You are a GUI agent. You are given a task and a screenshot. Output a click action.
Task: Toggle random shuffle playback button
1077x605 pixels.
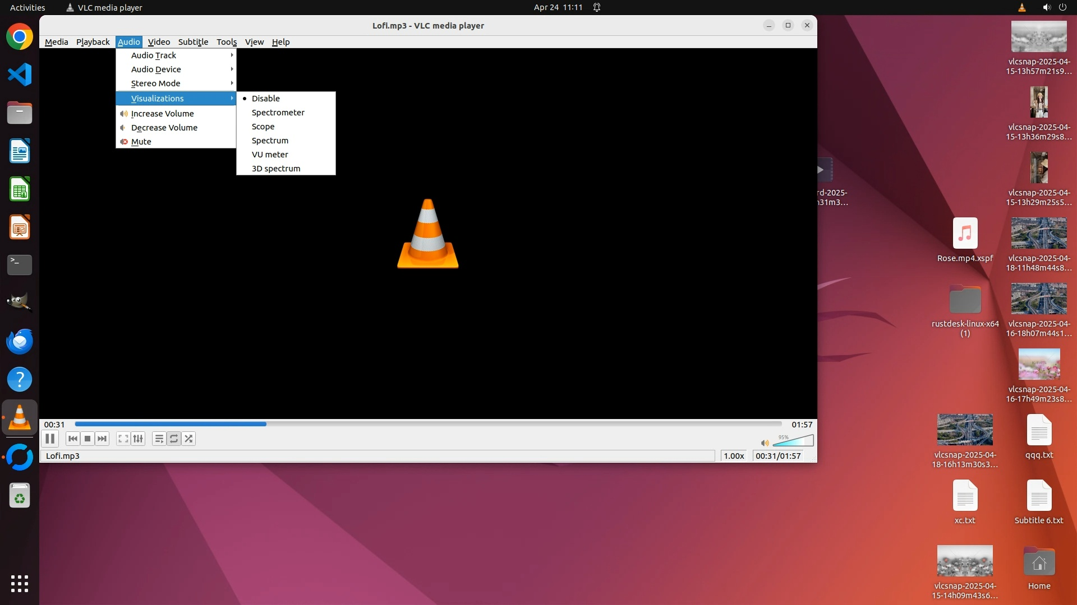tap(189, 439)
